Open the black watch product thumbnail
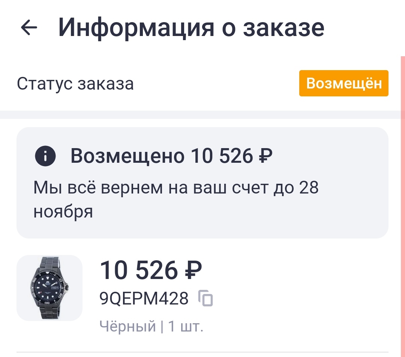 pyautogui.click(x=49, y=288)
